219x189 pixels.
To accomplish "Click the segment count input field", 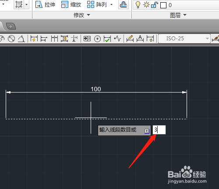I will point(159,130).
